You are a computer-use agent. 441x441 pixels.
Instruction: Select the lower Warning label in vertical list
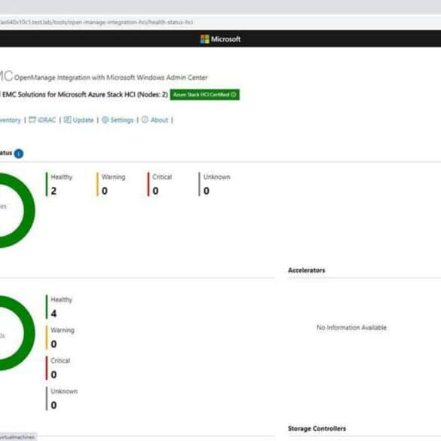(63, 330)
